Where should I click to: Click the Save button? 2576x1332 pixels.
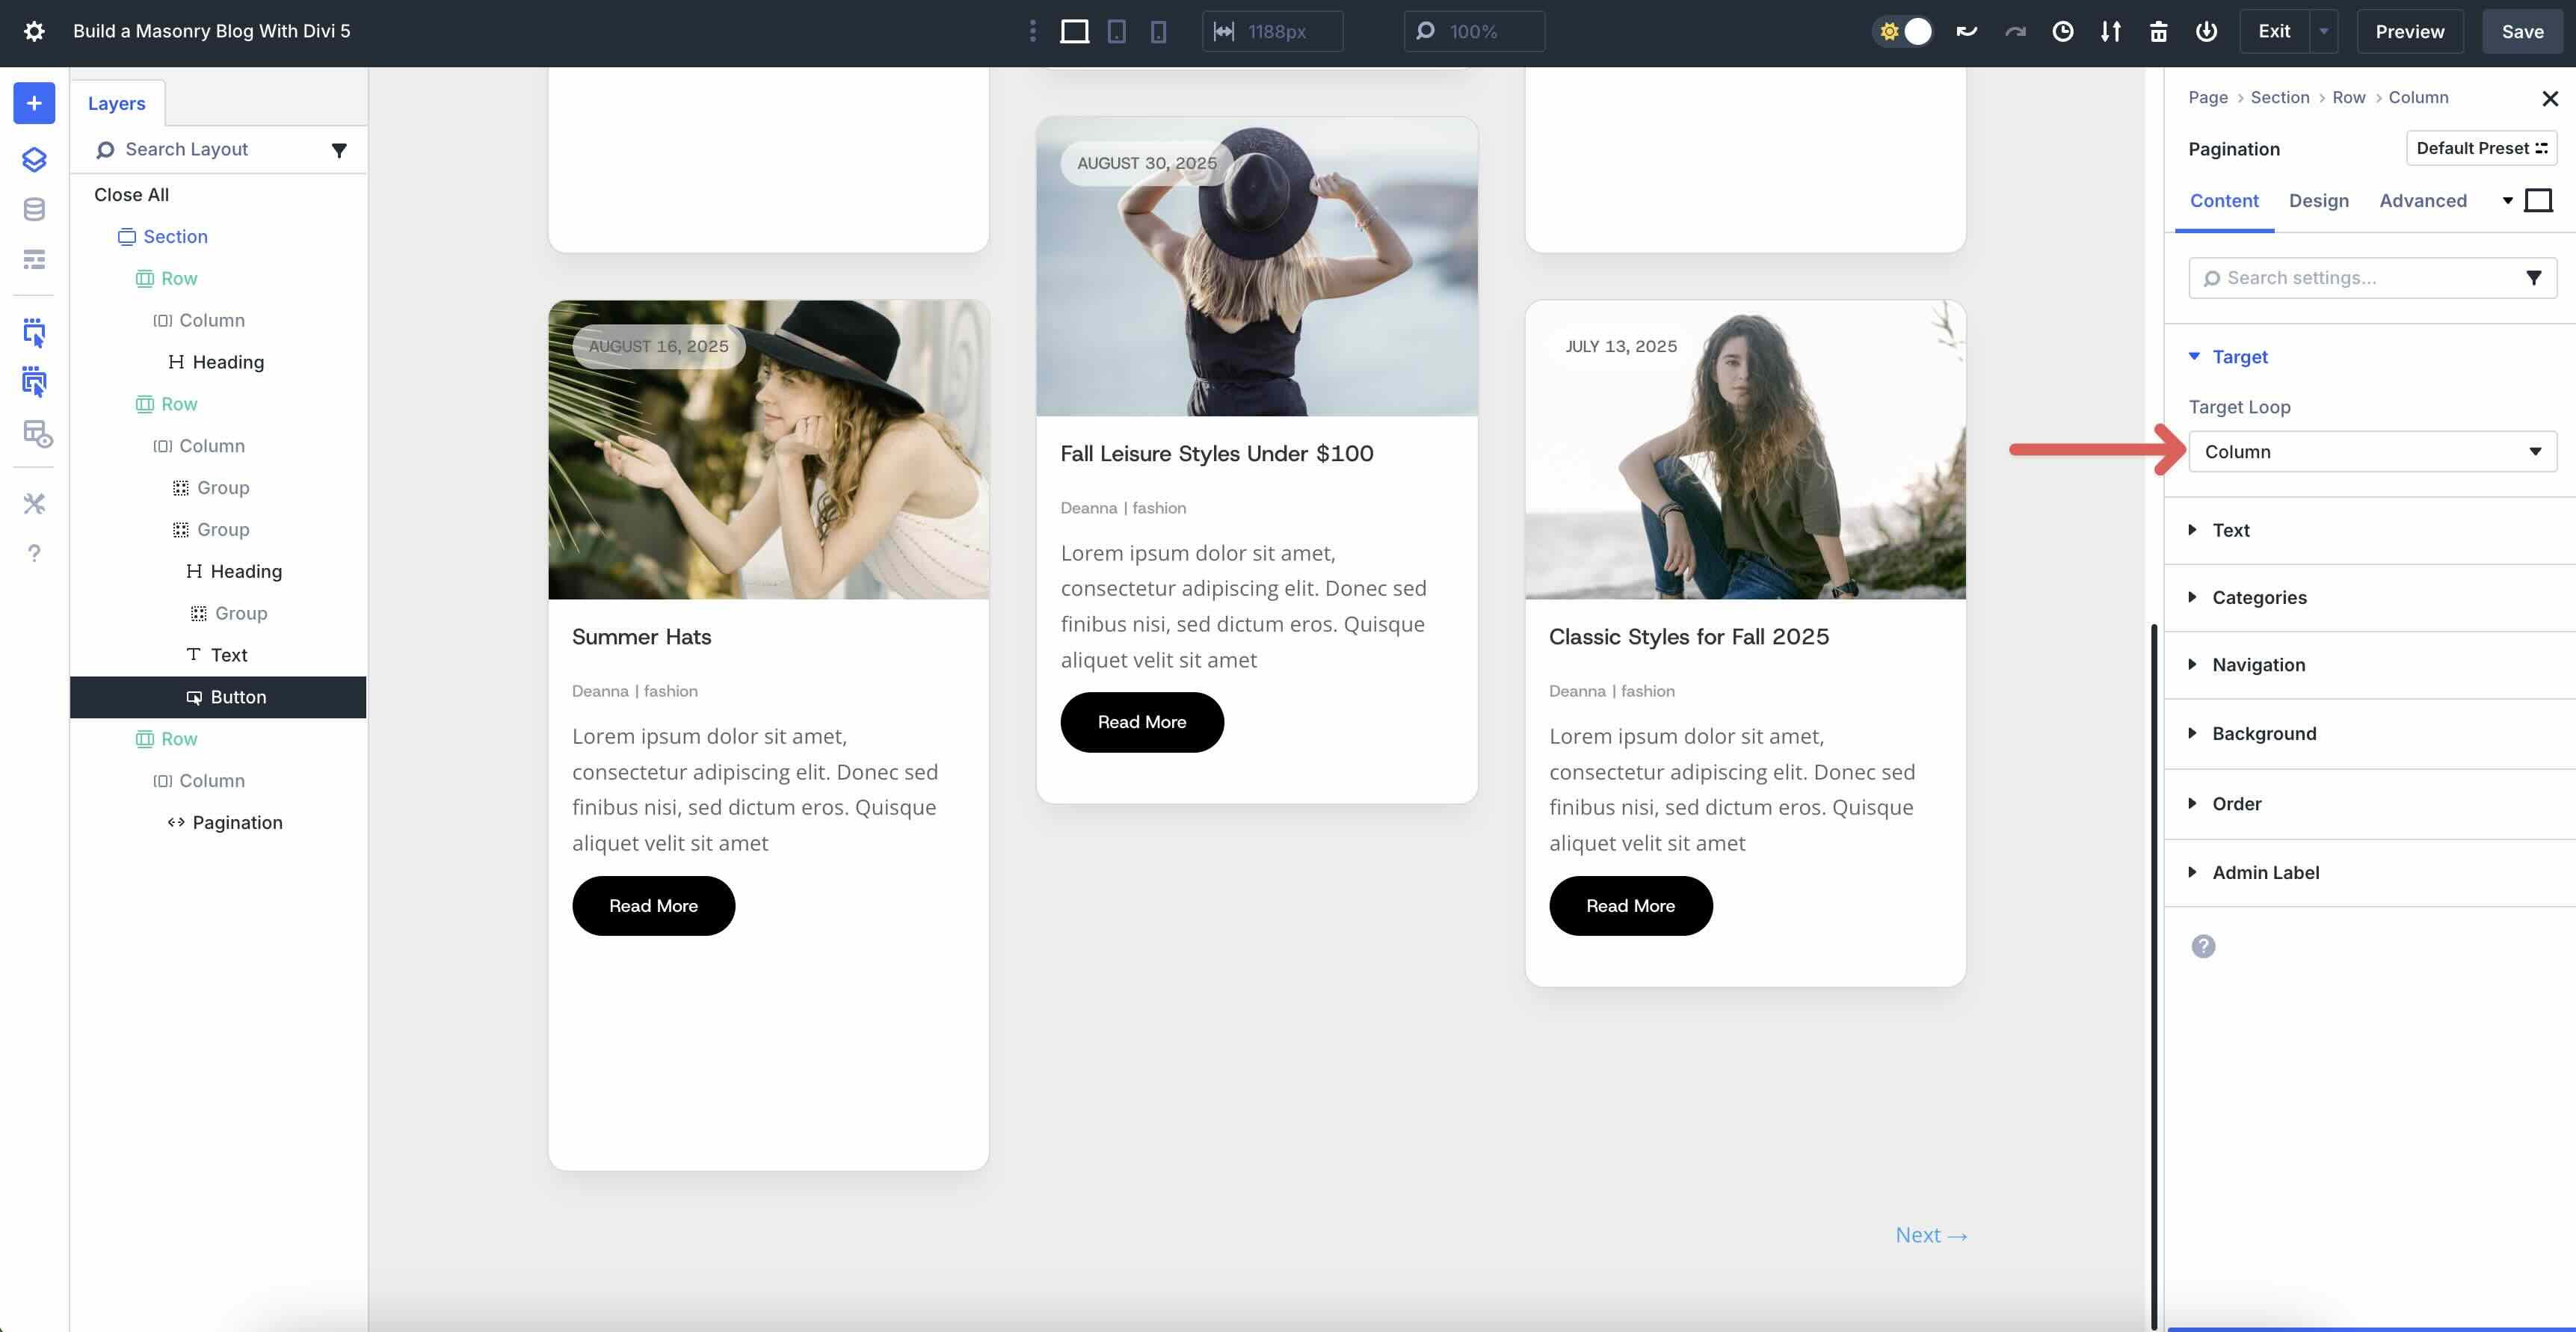(2522, 31)
